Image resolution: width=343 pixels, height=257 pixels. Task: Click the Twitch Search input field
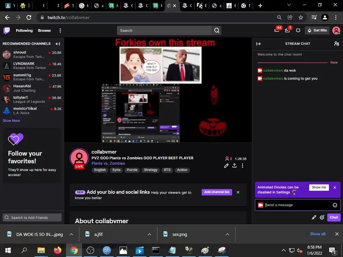click(164, 30)
